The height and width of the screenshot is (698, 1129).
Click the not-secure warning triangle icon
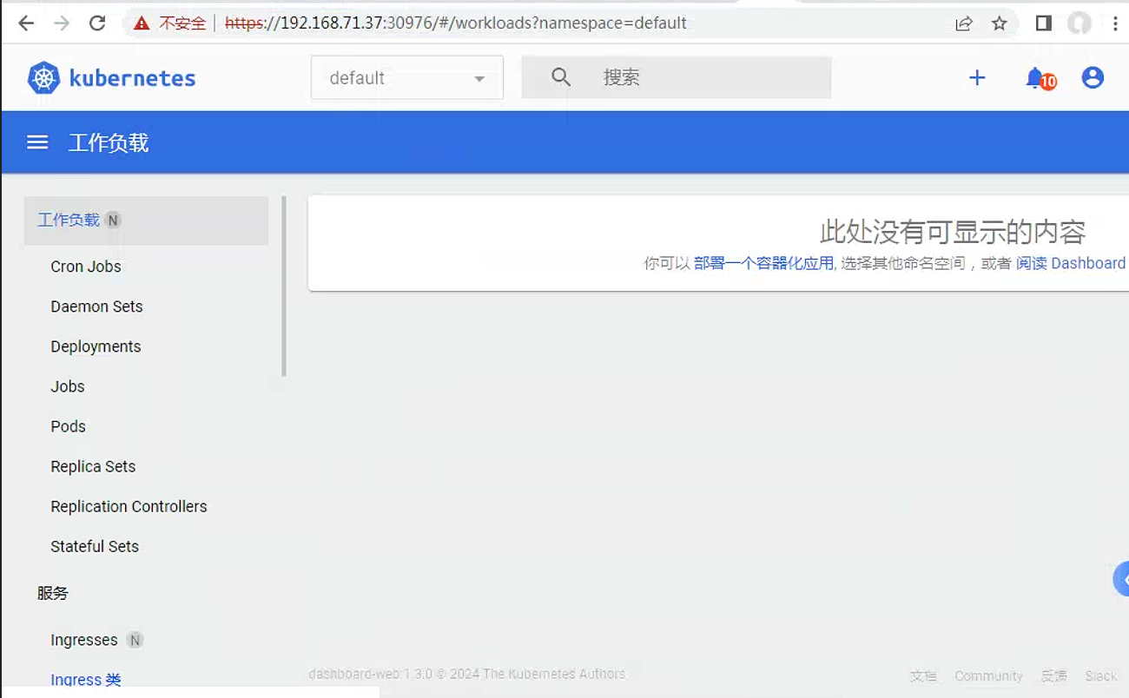141,23
